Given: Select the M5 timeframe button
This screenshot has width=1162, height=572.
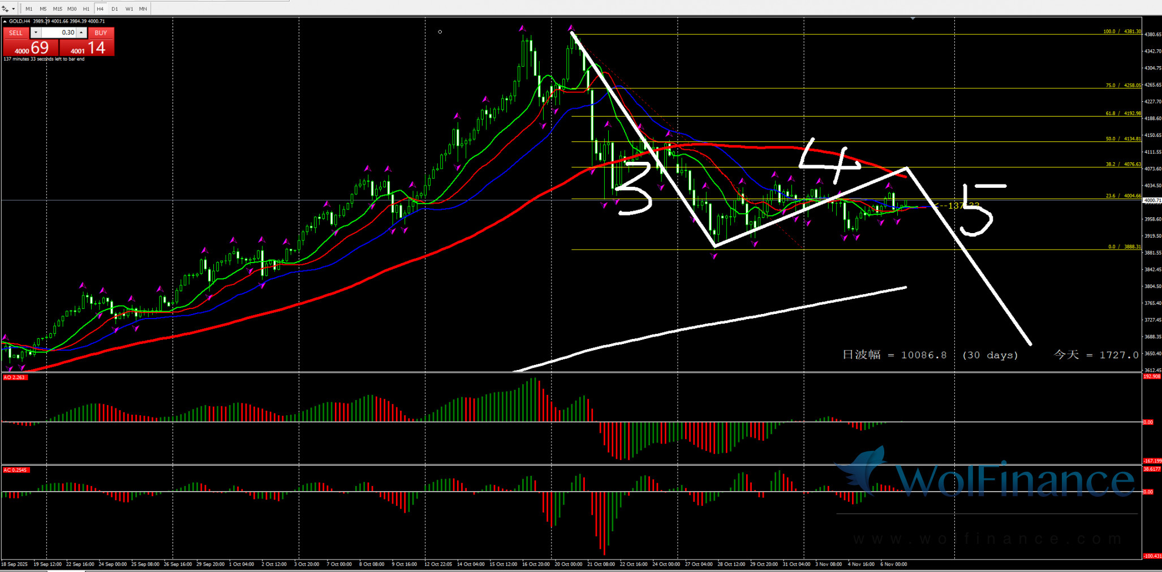Looking at the screenshot, I should click(x=43, y=9).
